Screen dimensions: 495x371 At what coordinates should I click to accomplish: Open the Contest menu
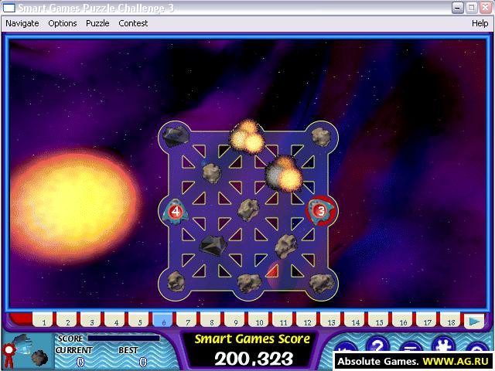(133, 23)
